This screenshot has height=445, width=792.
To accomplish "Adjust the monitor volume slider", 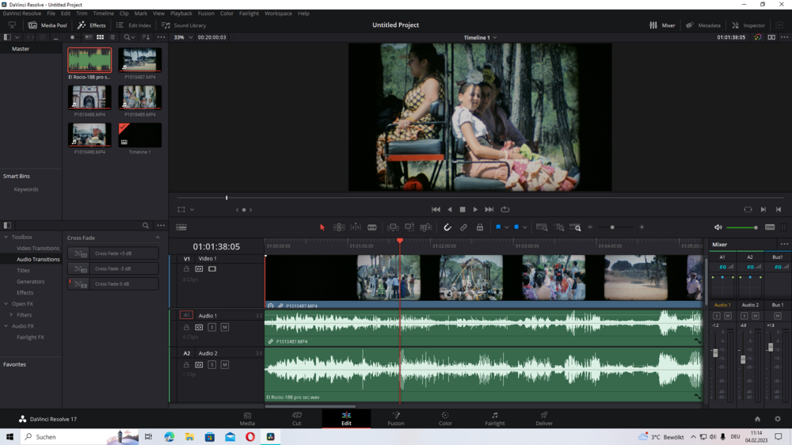I will 742,227.
